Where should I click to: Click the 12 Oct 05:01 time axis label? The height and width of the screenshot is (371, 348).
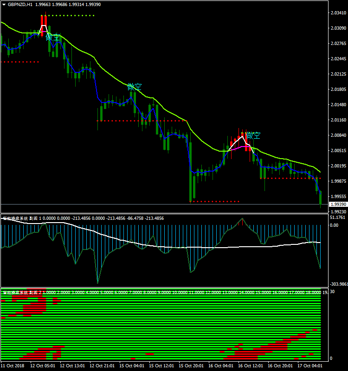tap(42, 365)
